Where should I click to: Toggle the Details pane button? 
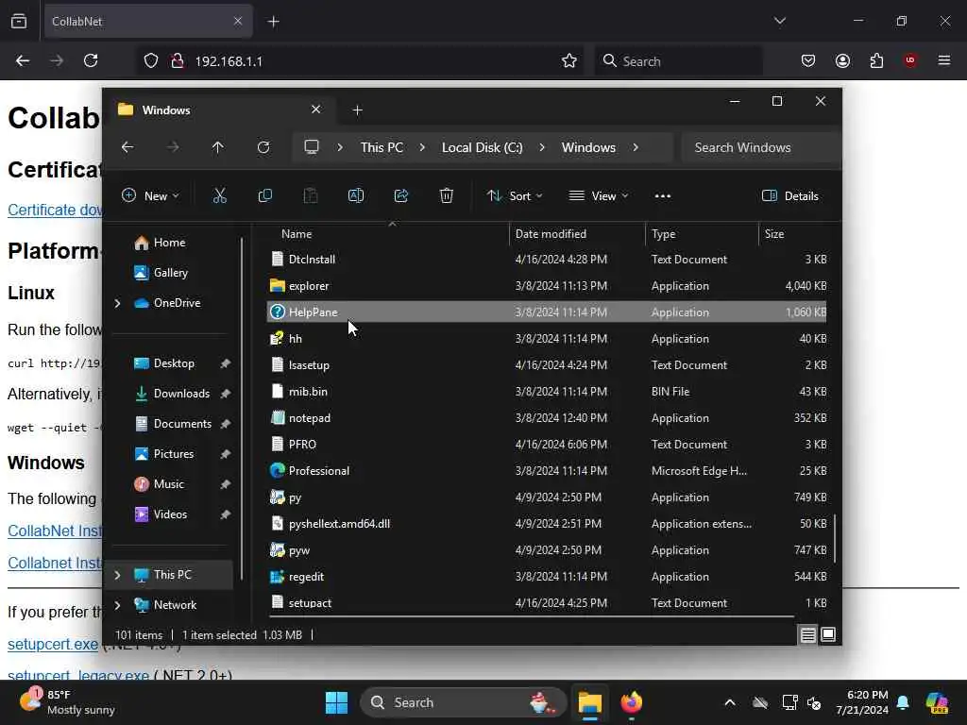pos(790,196)
